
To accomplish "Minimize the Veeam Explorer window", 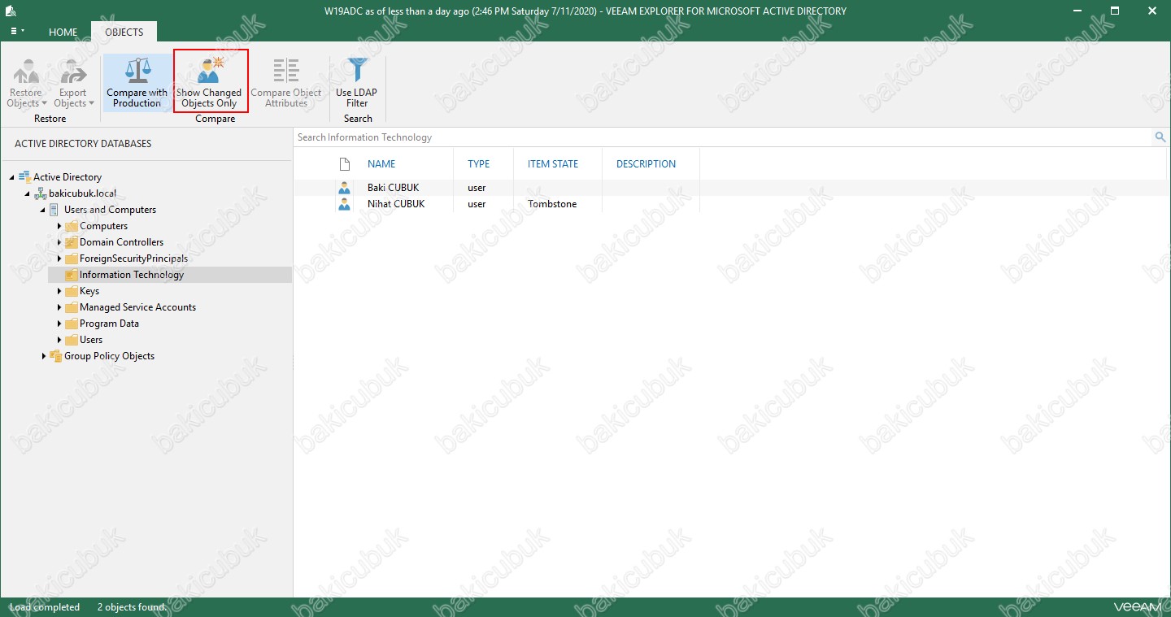I will pos(1077,11).
